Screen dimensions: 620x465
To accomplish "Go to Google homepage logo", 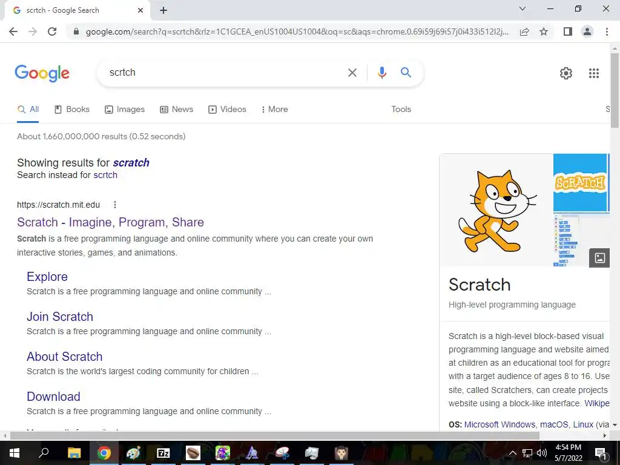I will click(x=42, y=73).
